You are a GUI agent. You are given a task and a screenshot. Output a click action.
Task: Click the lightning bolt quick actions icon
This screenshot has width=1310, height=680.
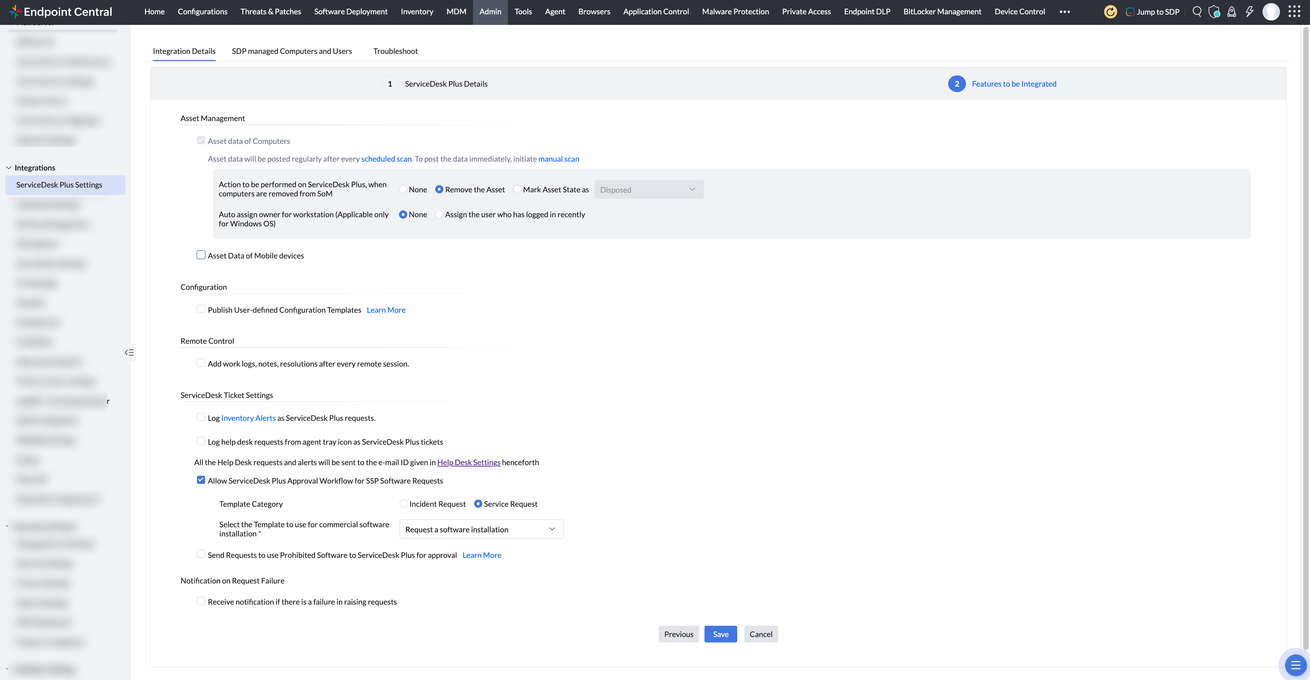pos(1249,12)
